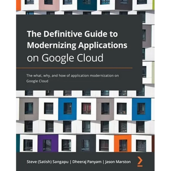Click the orange Packt logo chevron
The image size is (171, 171).
[140, 161]
